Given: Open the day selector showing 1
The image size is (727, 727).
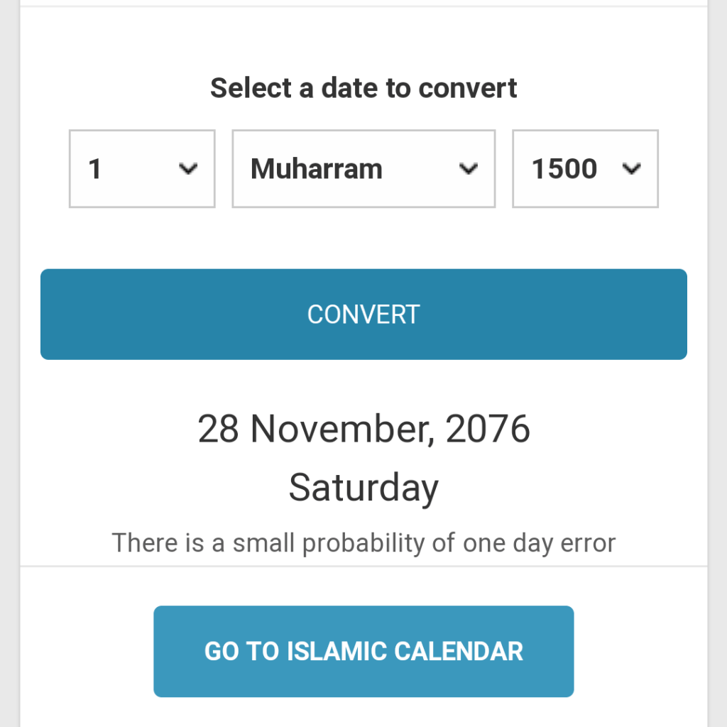Looking at the screenshot, I should pos(142,169).
